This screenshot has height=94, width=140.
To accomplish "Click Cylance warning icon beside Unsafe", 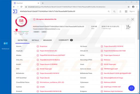I will click(x=38, y=87).
